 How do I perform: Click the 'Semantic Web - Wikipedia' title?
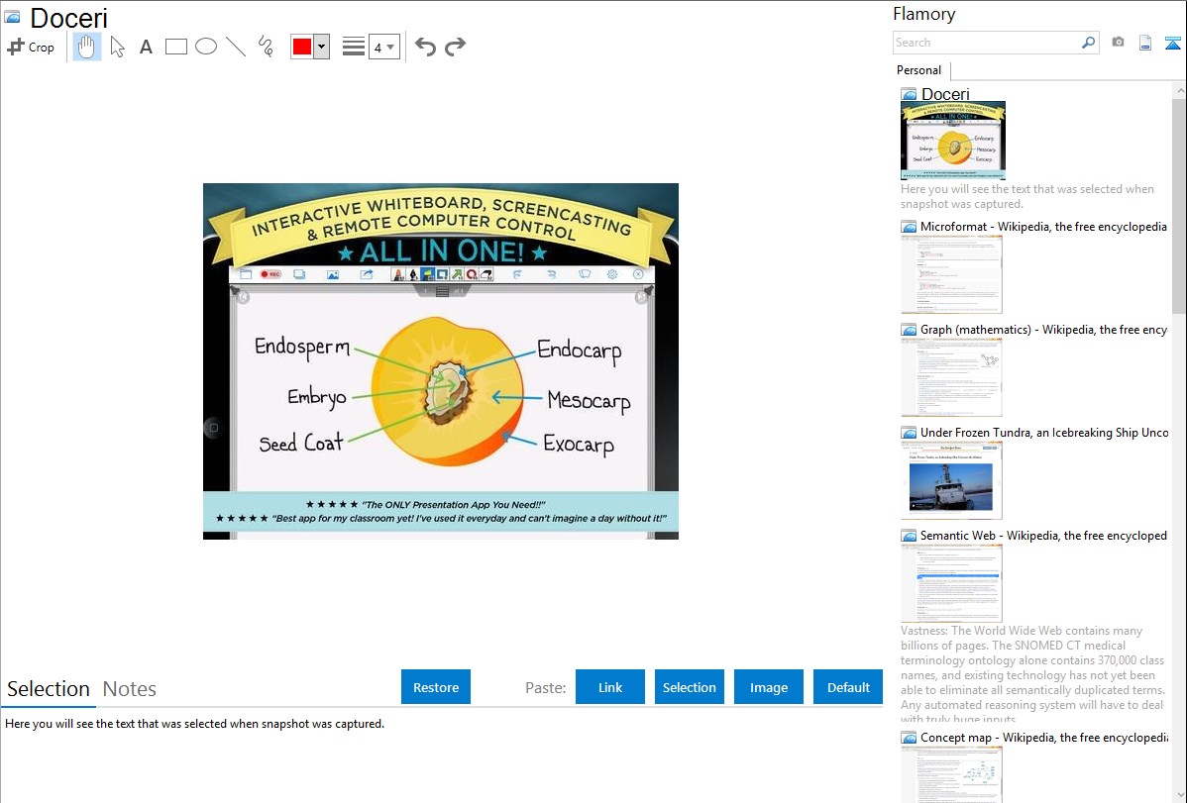pyautogui.click(x=1043, y=535)
